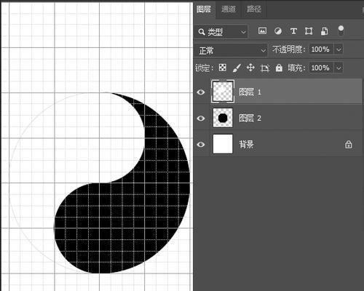Image resolution: width=364 pixels, height=291 pixels.
Task: Switch to the 通道 tab
Action: [229, 9]
